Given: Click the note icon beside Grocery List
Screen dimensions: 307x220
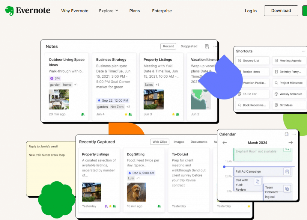Looking at the screenshot, I should pyautogui.click(x=239, y=61).
